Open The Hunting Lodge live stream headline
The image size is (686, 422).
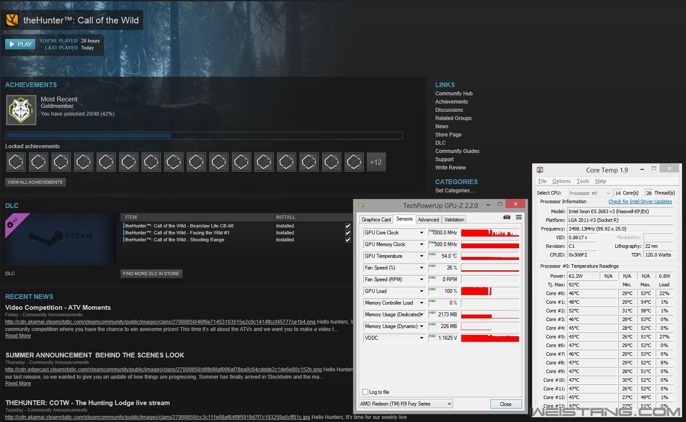click(x=88, y=403)
